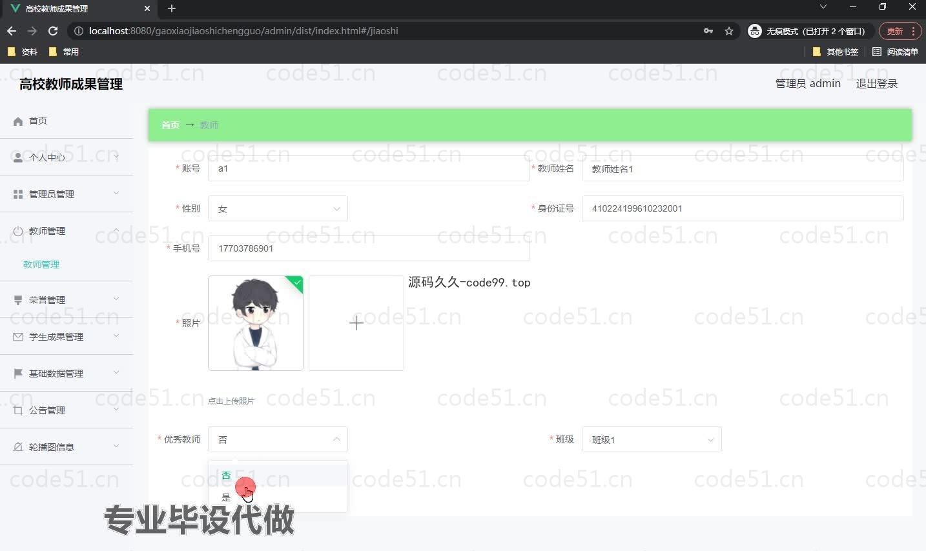Select the 教师管理 submenu item
Screen dimensions: 926x551
[41, 265]
